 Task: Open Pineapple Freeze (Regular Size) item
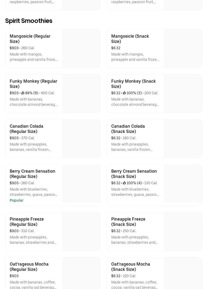[x=27, y=222]
